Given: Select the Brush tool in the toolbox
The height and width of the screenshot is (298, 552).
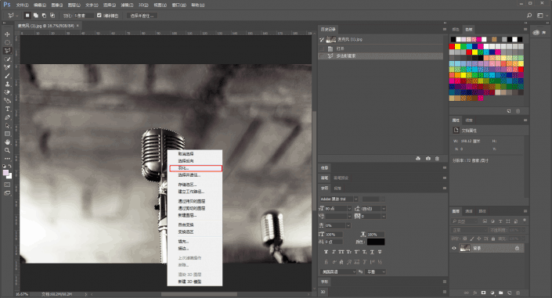Looking at the screenshot, I should [7, 76].
